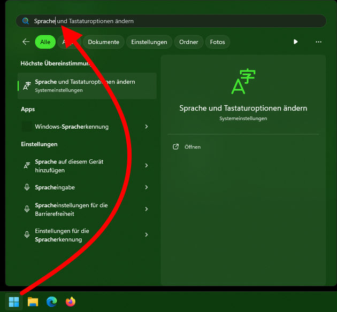Image resolution: width=337 pixels, height=312 pixels.
Task: Expand chevron for Sprache auf diesem Gerät hinzufügen
Action: pos(147,166)
